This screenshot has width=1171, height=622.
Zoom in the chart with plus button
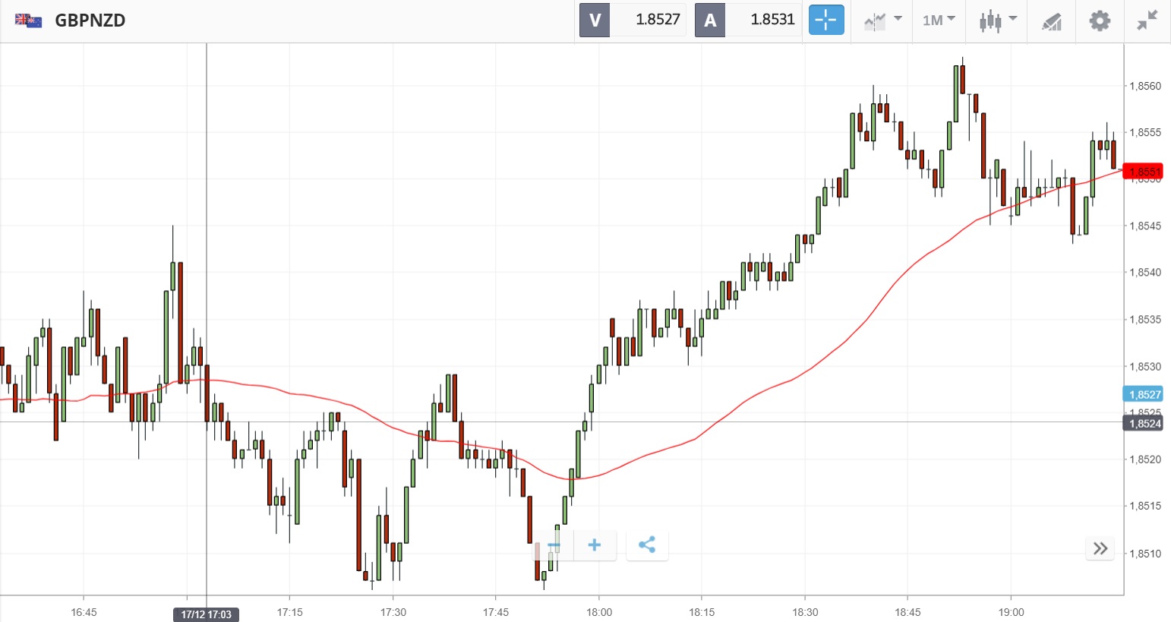595,545
